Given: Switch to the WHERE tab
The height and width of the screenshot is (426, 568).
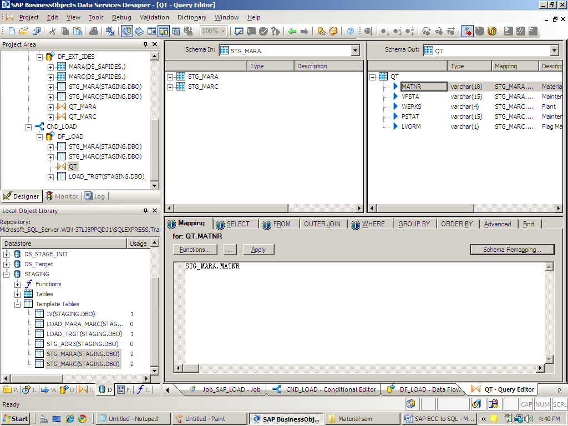Looking at the screenshot, I should pyautogui.click(x=369, y=224).
